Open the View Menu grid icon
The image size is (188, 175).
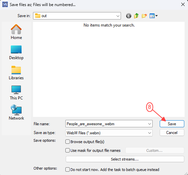154,16
